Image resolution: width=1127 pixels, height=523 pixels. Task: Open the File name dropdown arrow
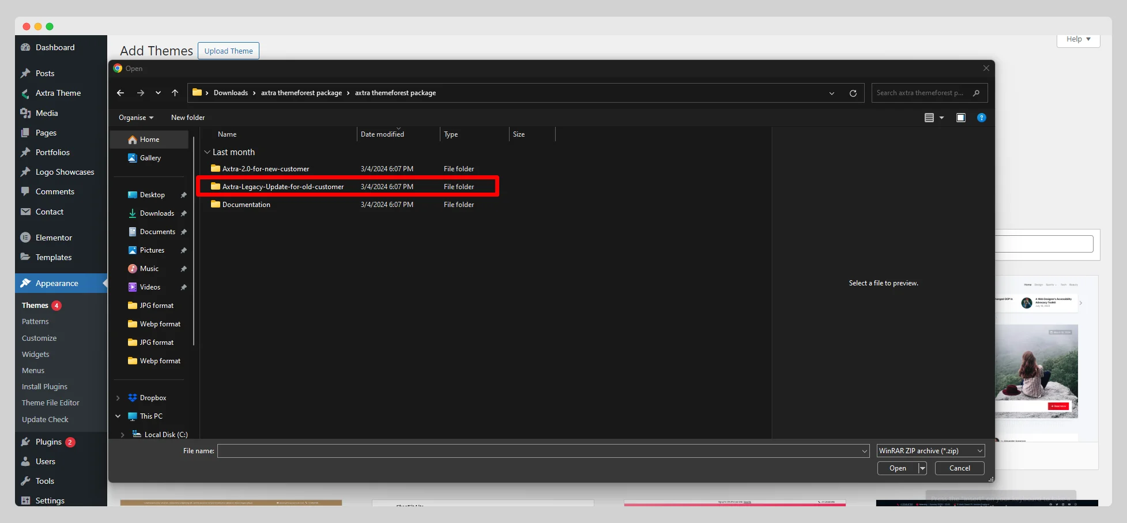(x=865, y=451)
